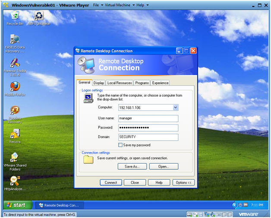Click the VMware sound card status icon
Screen dimensions: 271x218
point(213,215)
